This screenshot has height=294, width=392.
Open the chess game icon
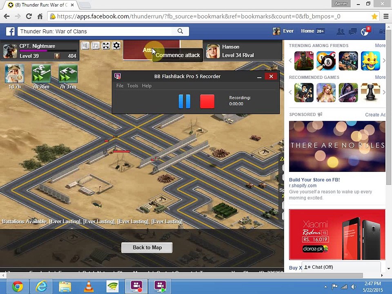[x=370, y=93]
